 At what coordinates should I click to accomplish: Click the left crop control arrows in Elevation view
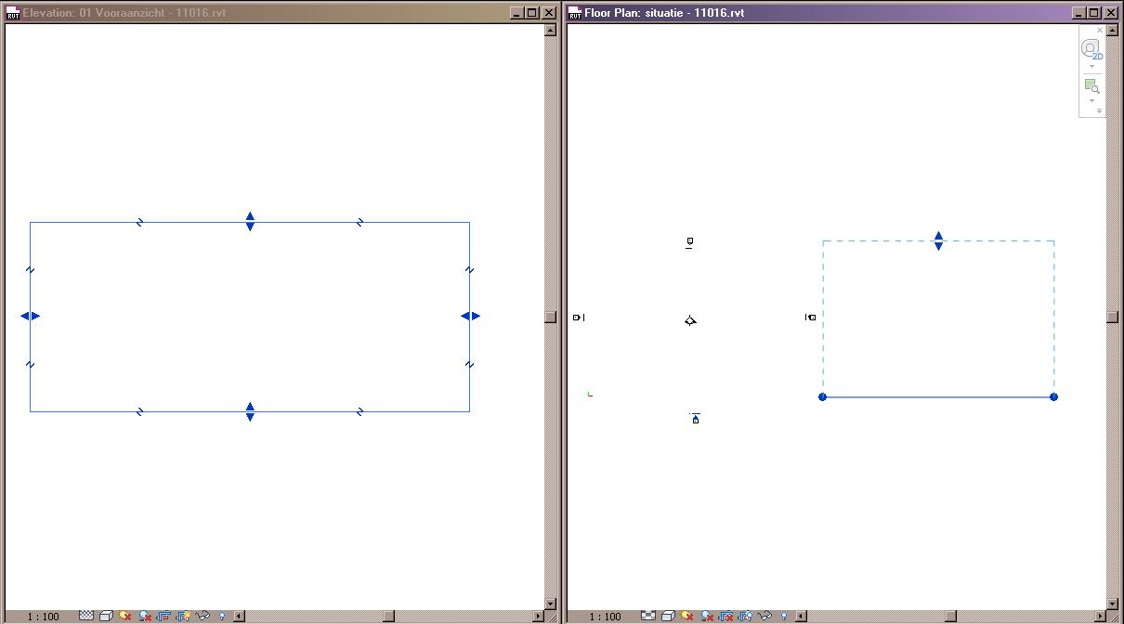(31, 316)
